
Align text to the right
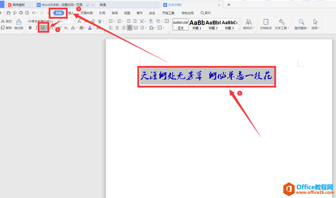[x=123, y=28]
